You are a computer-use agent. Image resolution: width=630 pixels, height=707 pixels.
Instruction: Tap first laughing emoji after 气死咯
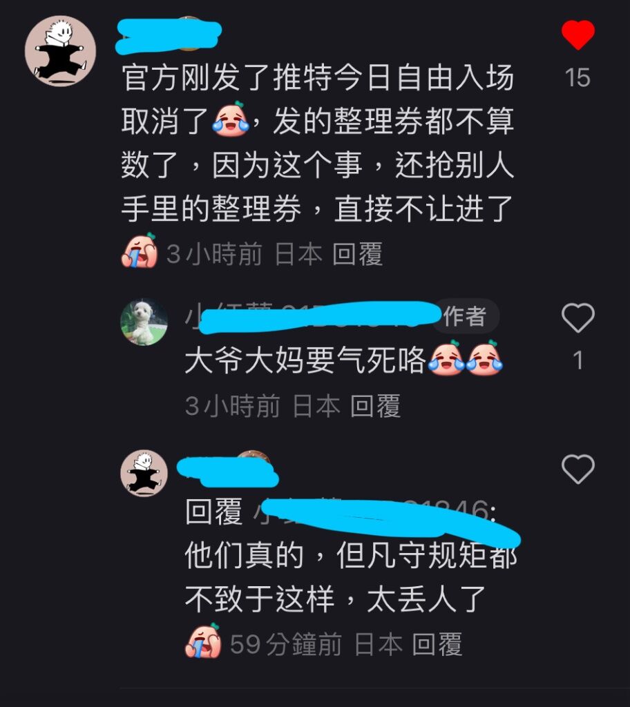446,358
